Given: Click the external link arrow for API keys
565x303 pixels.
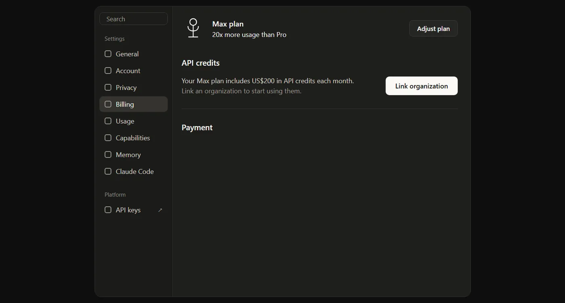Looking at the screenshot, I should (160, 210).
